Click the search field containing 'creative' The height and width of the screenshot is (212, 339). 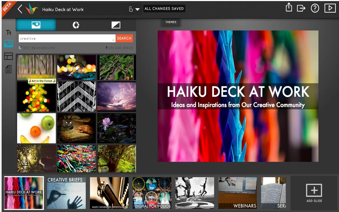pos(66,38)
